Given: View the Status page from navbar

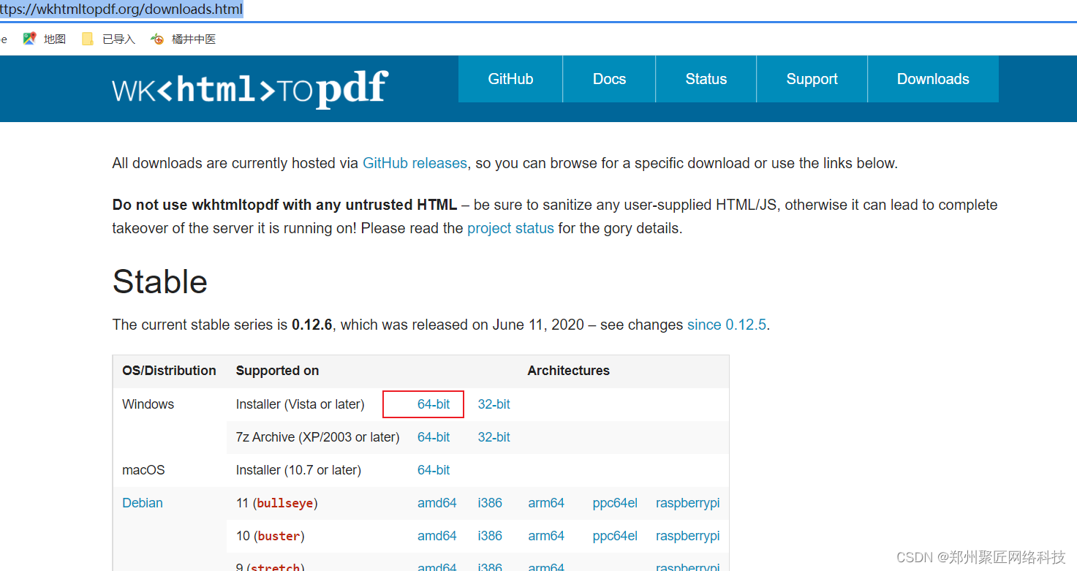Looking at the screenshot, I should pyautogui.click(x=706, y=78).
